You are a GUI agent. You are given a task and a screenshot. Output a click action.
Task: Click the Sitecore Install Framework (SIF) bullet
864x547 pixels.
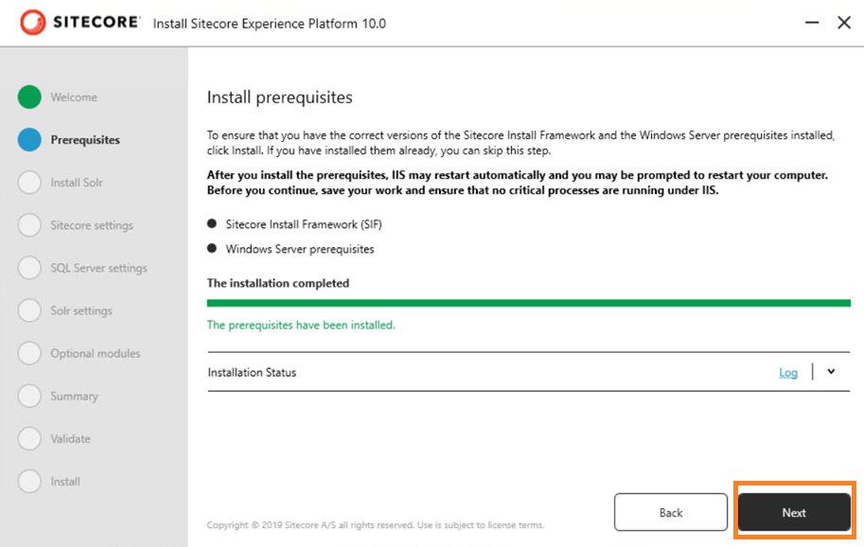[212, 223]
